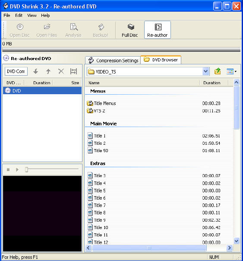Open the Edit menu

(x=19, y=15)
